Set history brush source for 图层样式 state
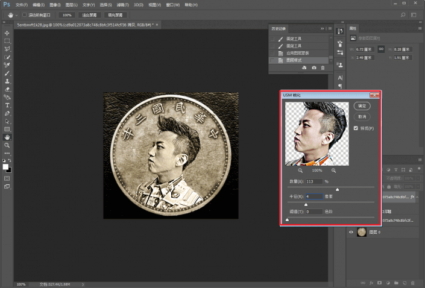This screenshot has height=288, width=425. click(272, 60)
